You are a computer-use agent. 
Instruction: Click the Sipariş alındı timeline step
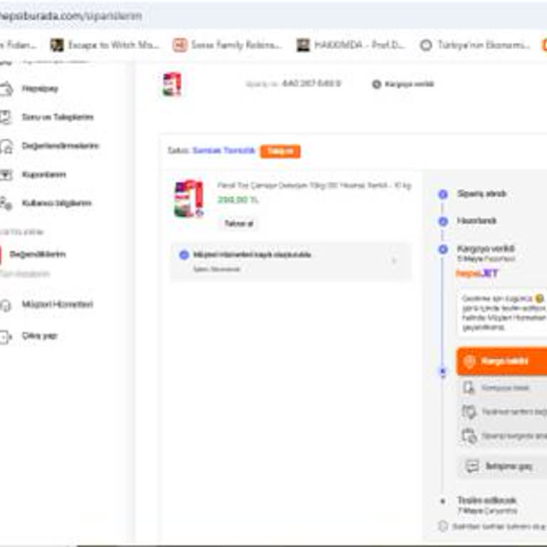(481, 194)
